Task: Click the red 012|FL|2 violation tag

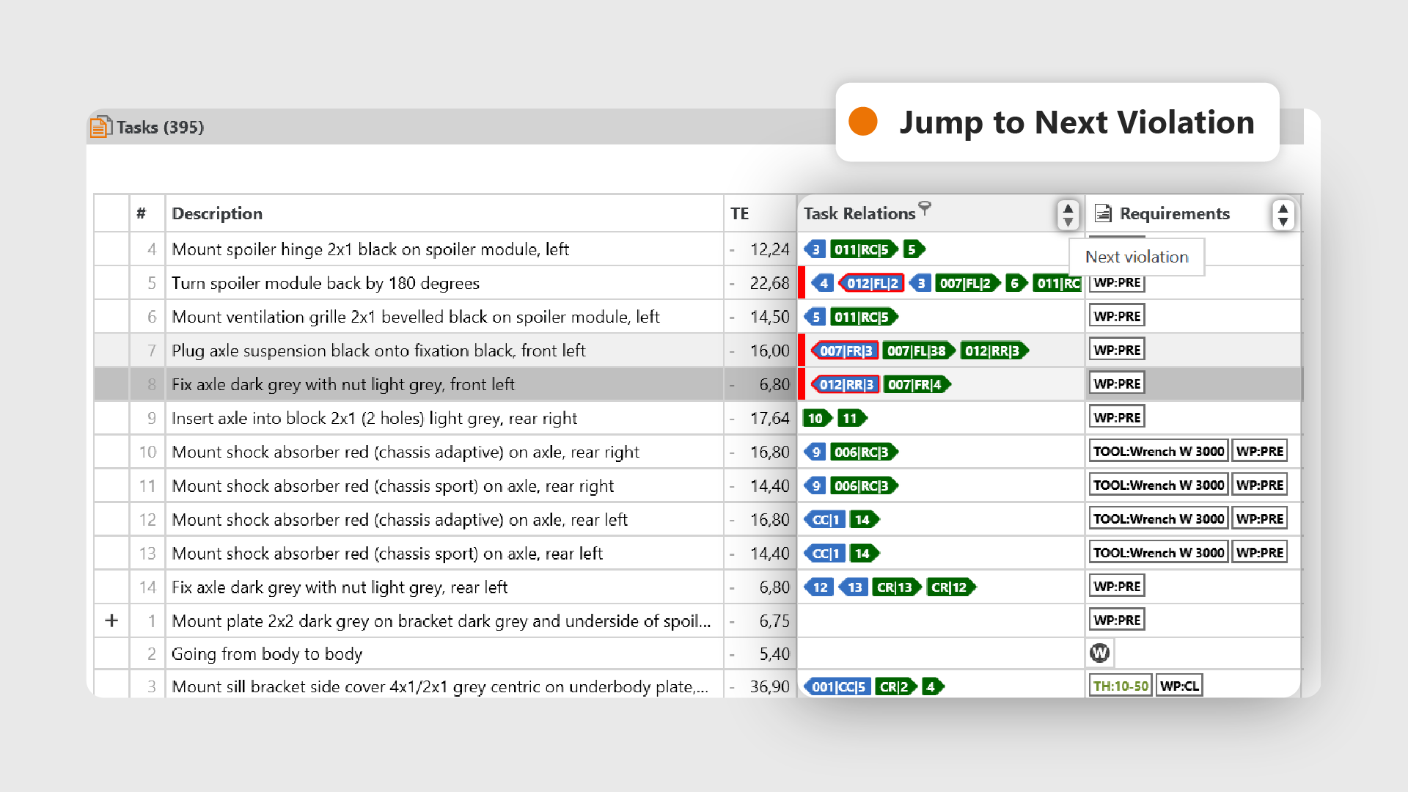Action: coord(871,283)
